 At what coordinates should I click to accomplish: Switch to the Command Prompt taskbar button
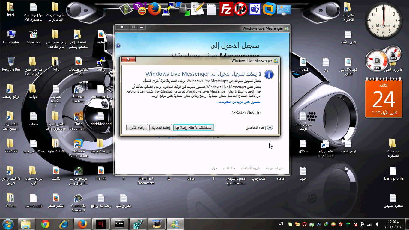point(120,224)
